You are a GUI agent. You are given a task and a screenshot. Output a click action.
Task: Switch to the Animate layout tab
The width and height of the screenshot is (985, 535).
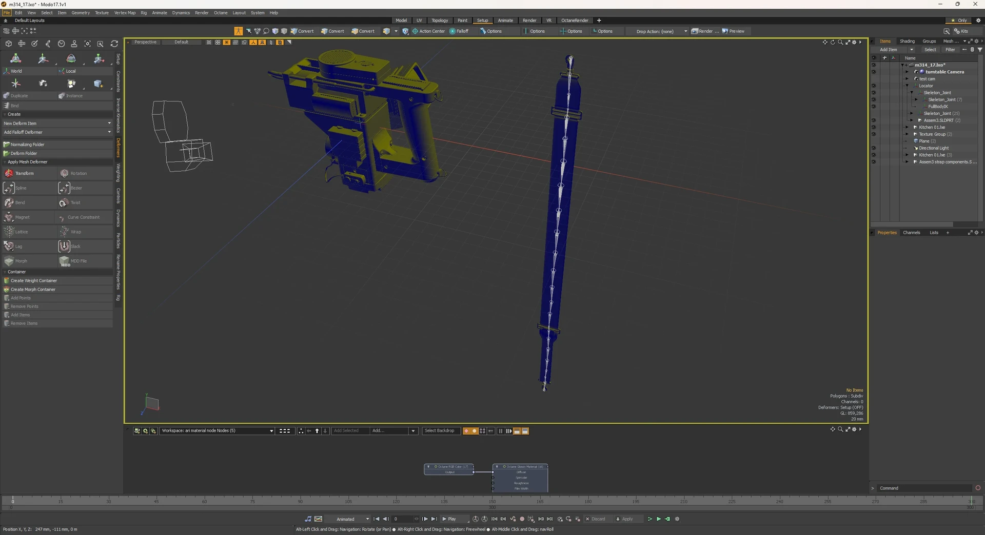pos(505,20)
